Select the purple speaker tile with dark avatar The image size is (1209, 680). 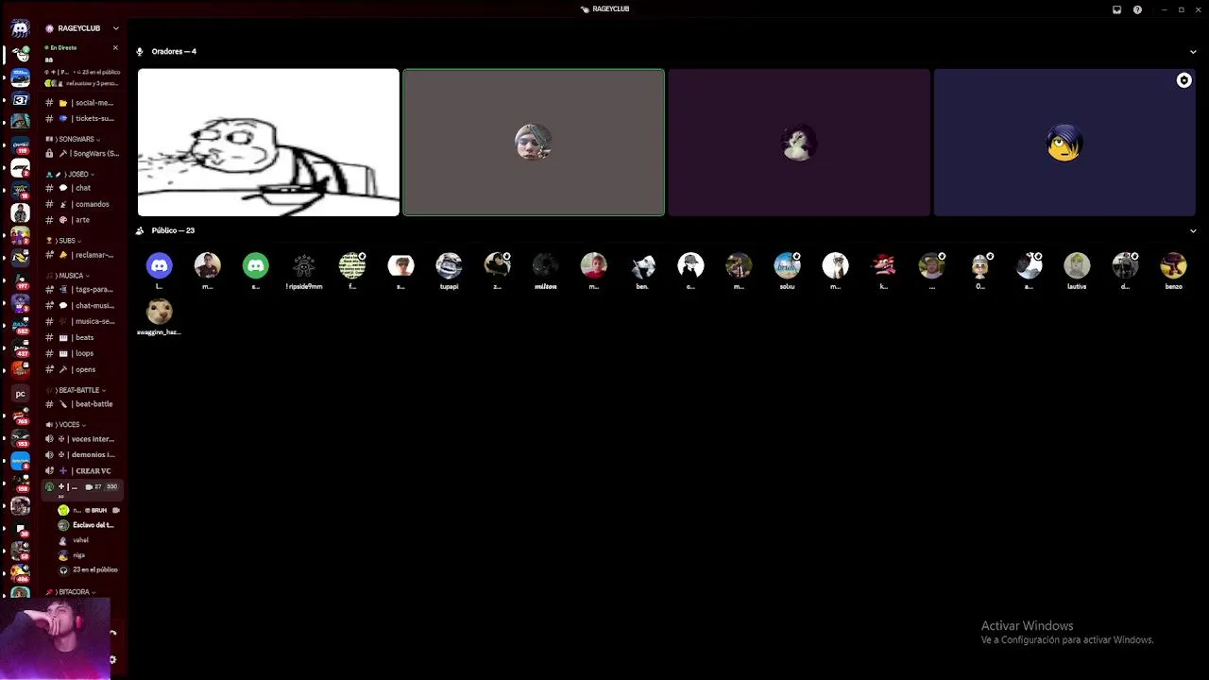click(x=799, y=143)
